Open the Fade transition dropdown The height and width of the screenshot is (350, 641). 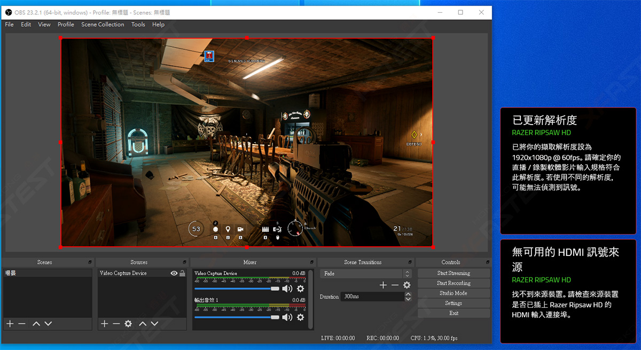click(x=366, y=274)
